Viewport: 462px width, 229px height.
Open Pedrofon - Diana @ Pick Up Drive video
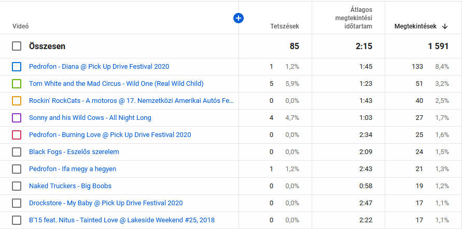pyautogui.click(x=99, y=67)
